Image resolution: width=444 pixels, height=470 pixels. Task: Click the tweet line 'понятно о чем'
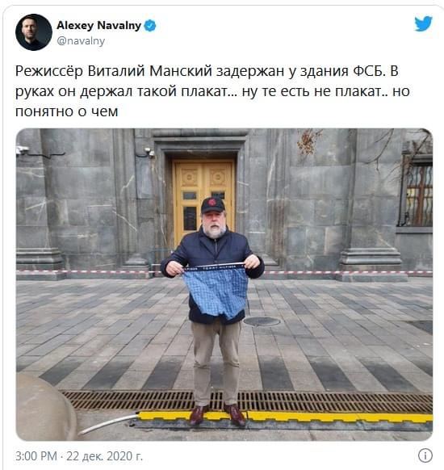66,111
